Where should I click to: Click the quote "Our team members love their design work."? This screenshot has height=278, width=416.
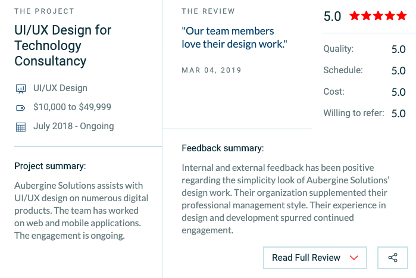(x=234, y=38)
